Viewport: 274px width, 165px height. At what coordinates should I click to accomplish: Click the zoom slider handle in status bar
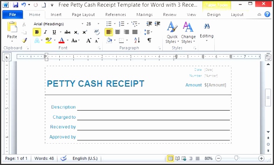236,158
